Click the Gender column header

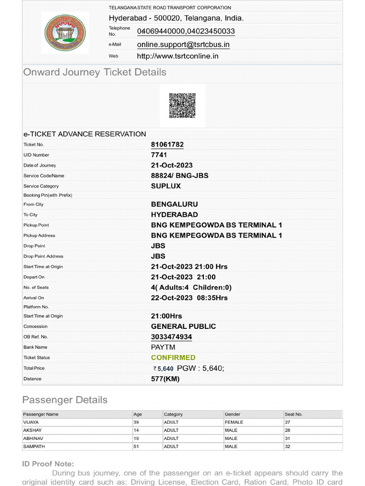point(232,414)
